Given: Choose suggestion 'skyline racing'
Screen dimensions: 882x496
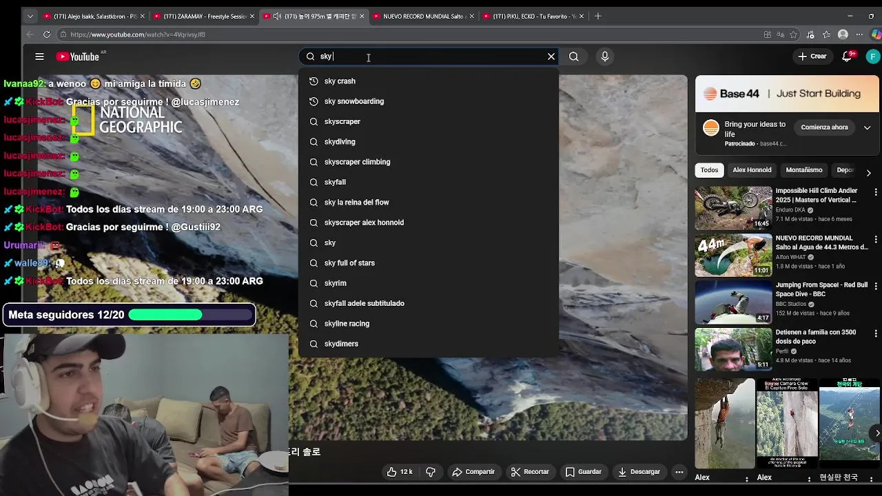Looking at the screenshot, I should coord(429,324).
